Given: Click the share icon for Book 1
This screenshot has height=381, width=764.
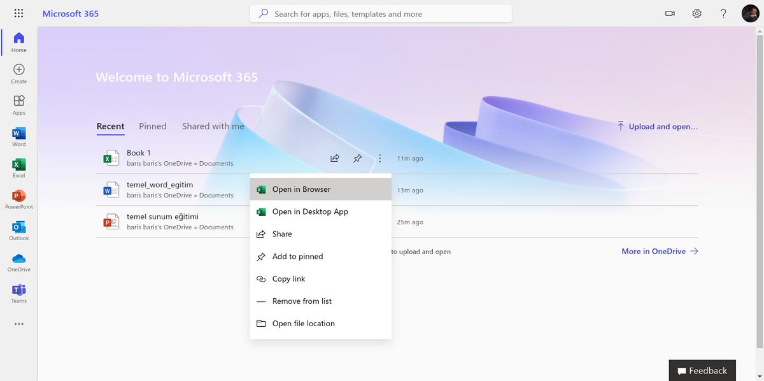Looking at the screenshot, I should [335, 158].
